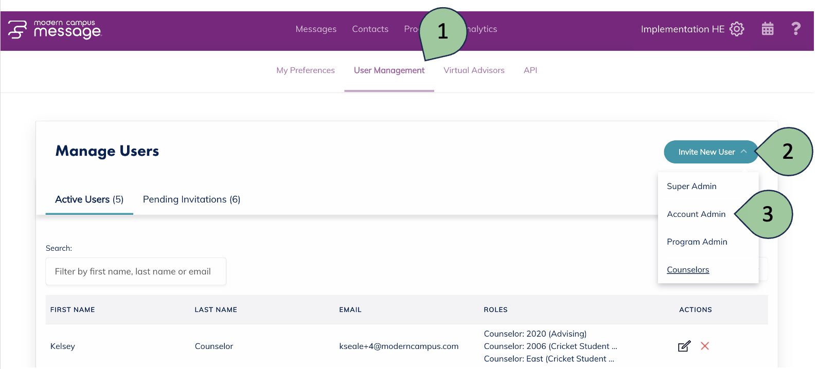
Task: Open settings via the gear icon
Action: 737,29
